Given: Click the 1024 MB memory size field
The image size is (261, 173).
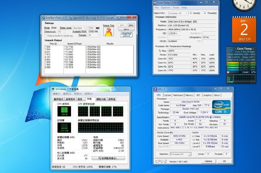Looking at the screenshot, I should 91,28.
